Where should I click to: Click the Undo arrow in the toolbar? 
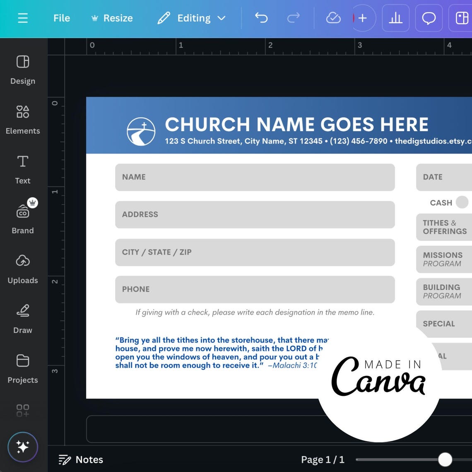pos(261,18)
